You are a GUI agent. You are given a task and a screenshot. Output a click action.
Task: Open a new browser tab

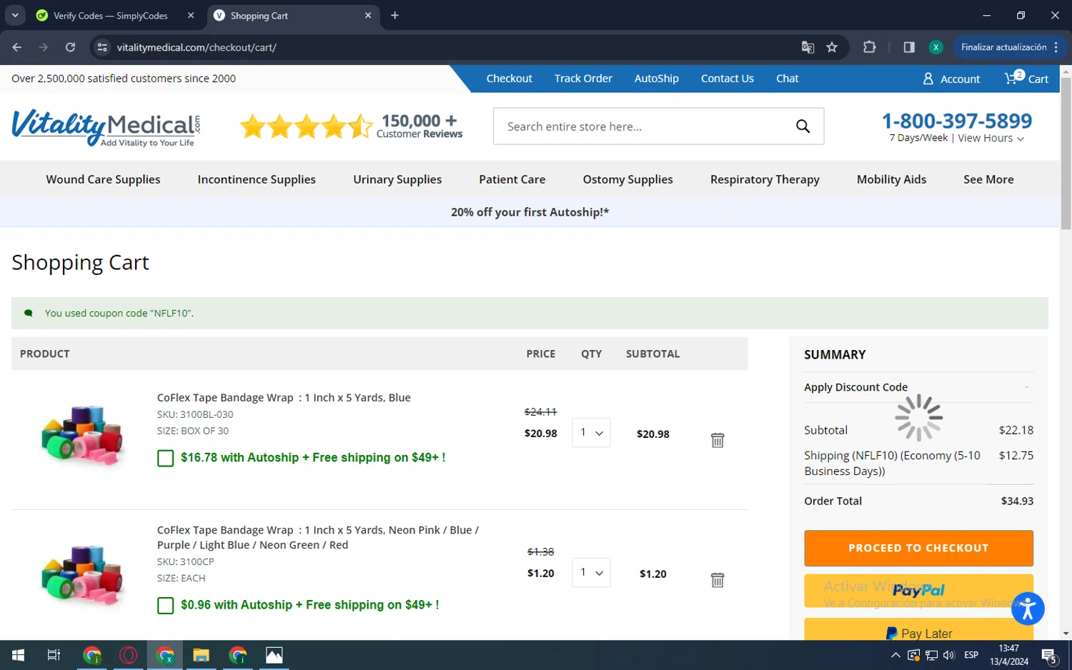click(394, 15)
